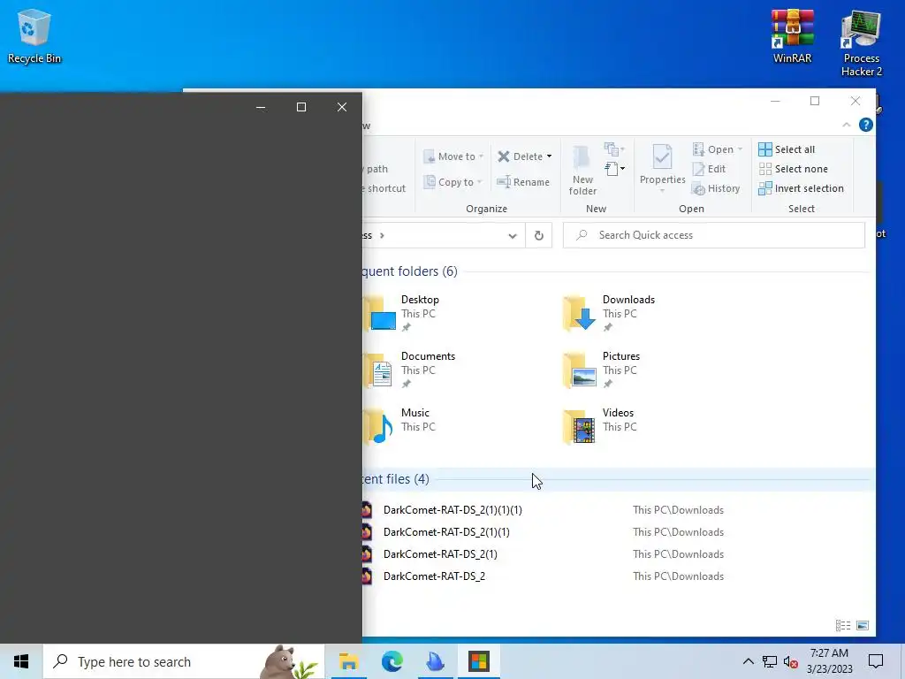This screenshot has width=905, height=679.
Task: Open the Downloads folder
Action: (610, 314)
